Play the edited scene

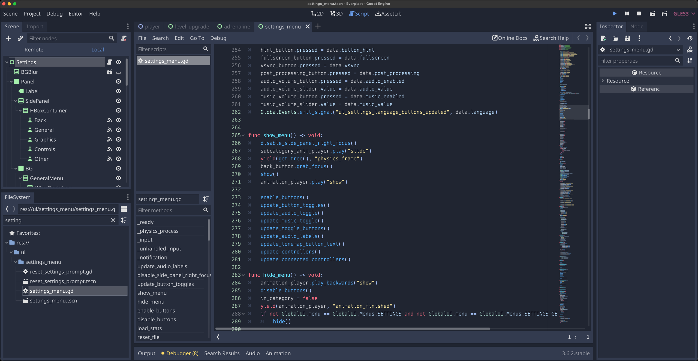click(652, 14)
